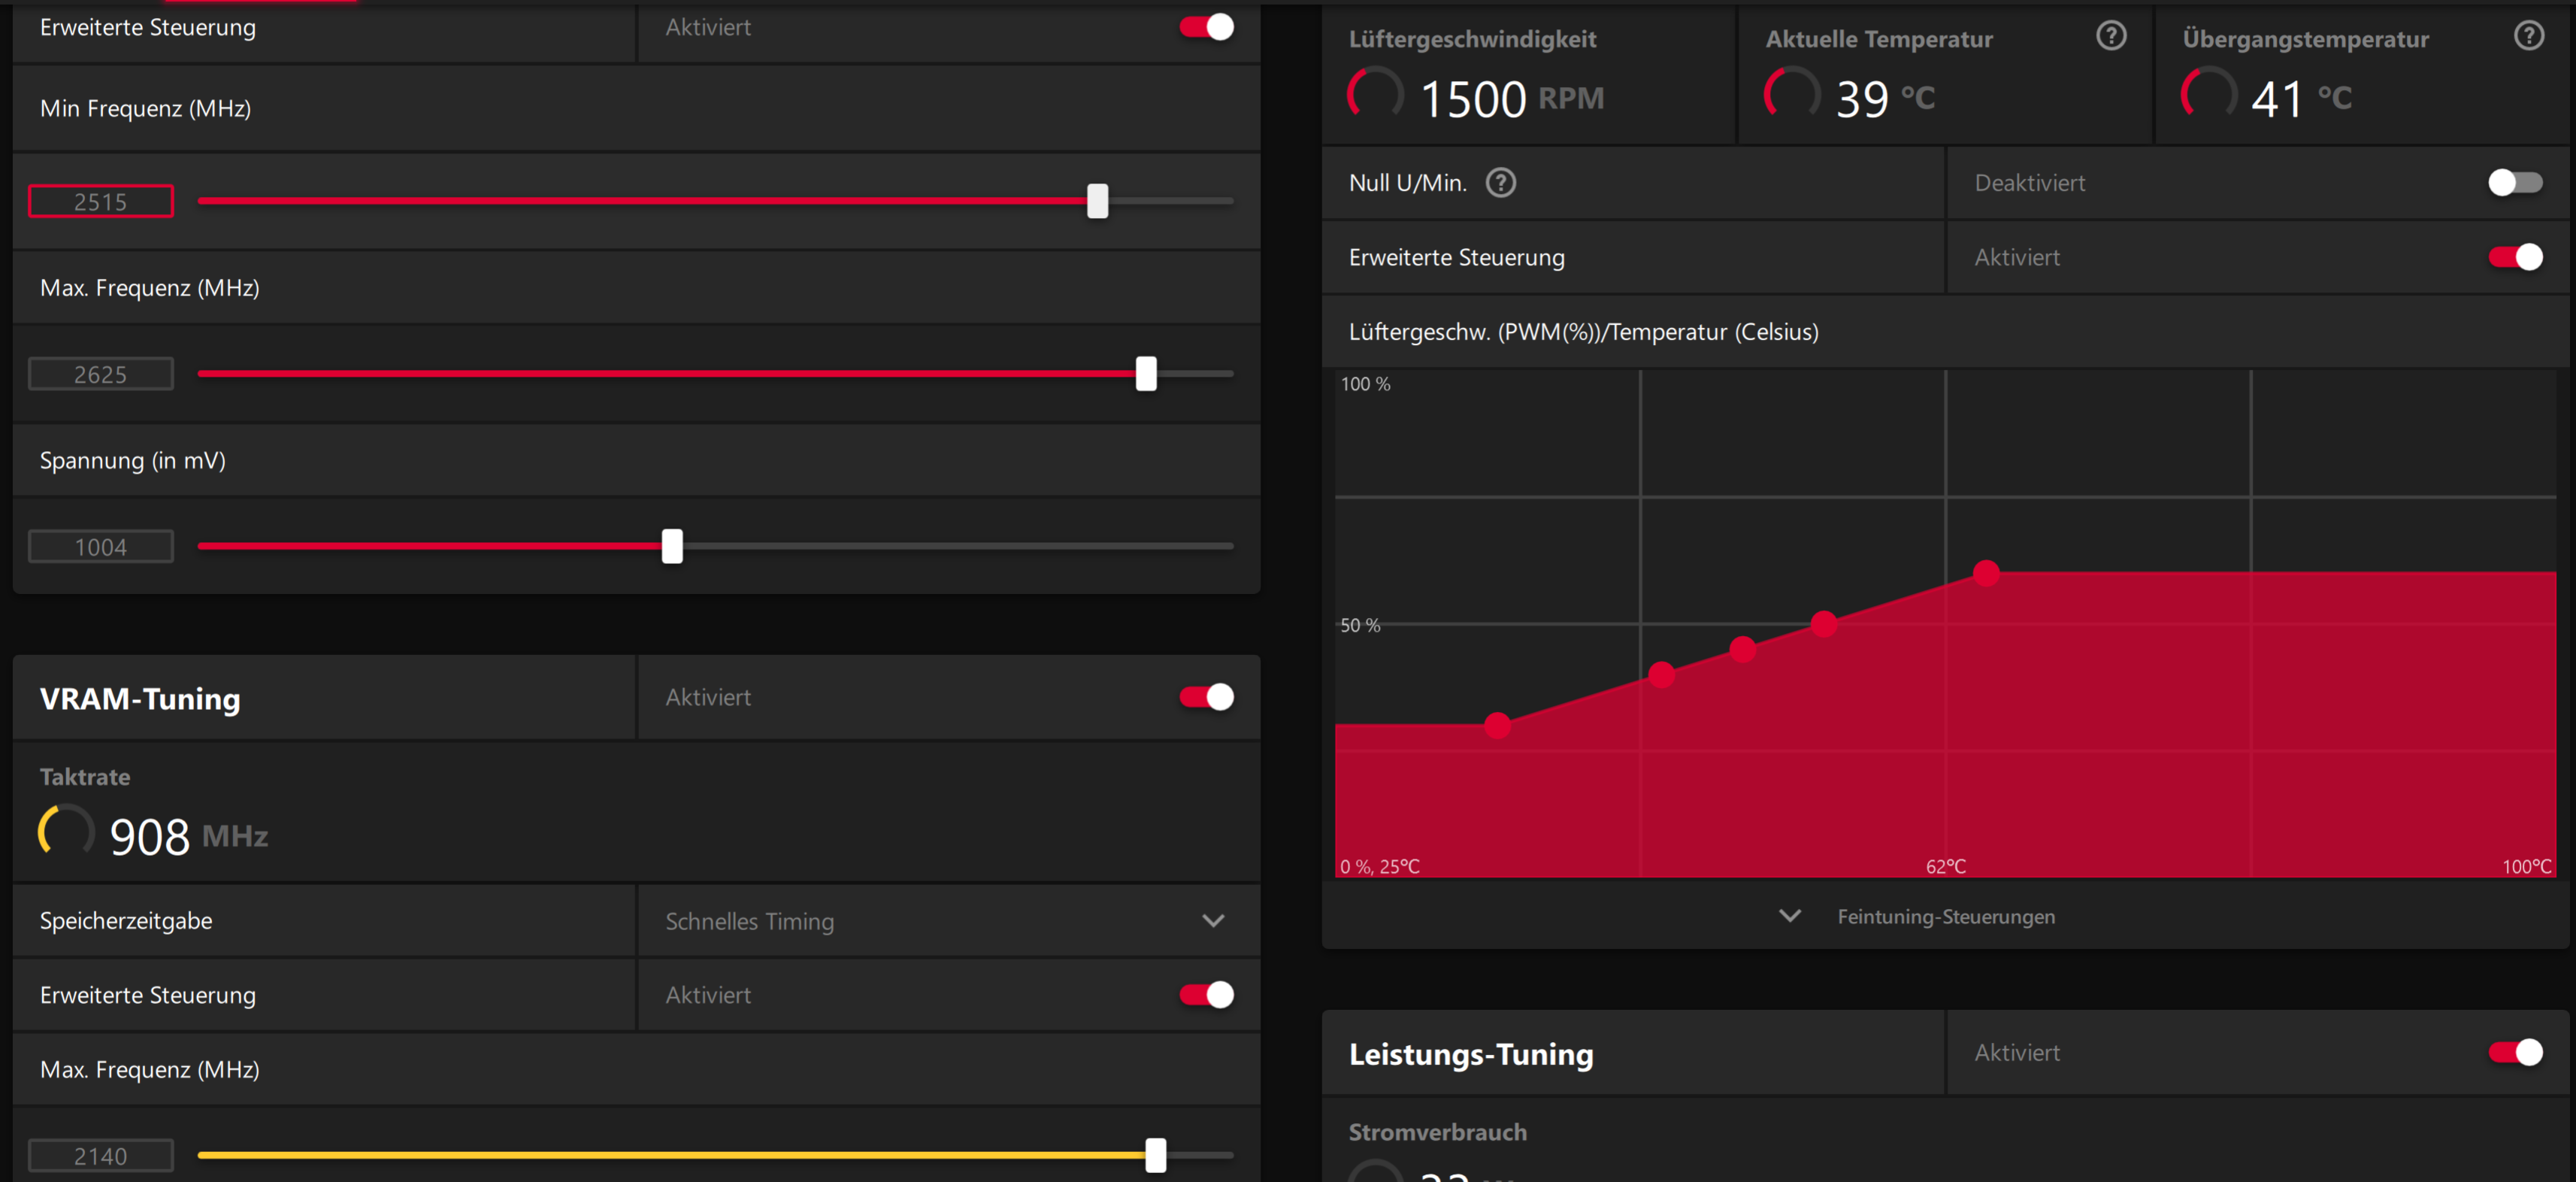Screen dimensions: 2576x1182
Task: Click the VRAM Max. Frequenz 2140 field
Action: (x=100, y=1156)
